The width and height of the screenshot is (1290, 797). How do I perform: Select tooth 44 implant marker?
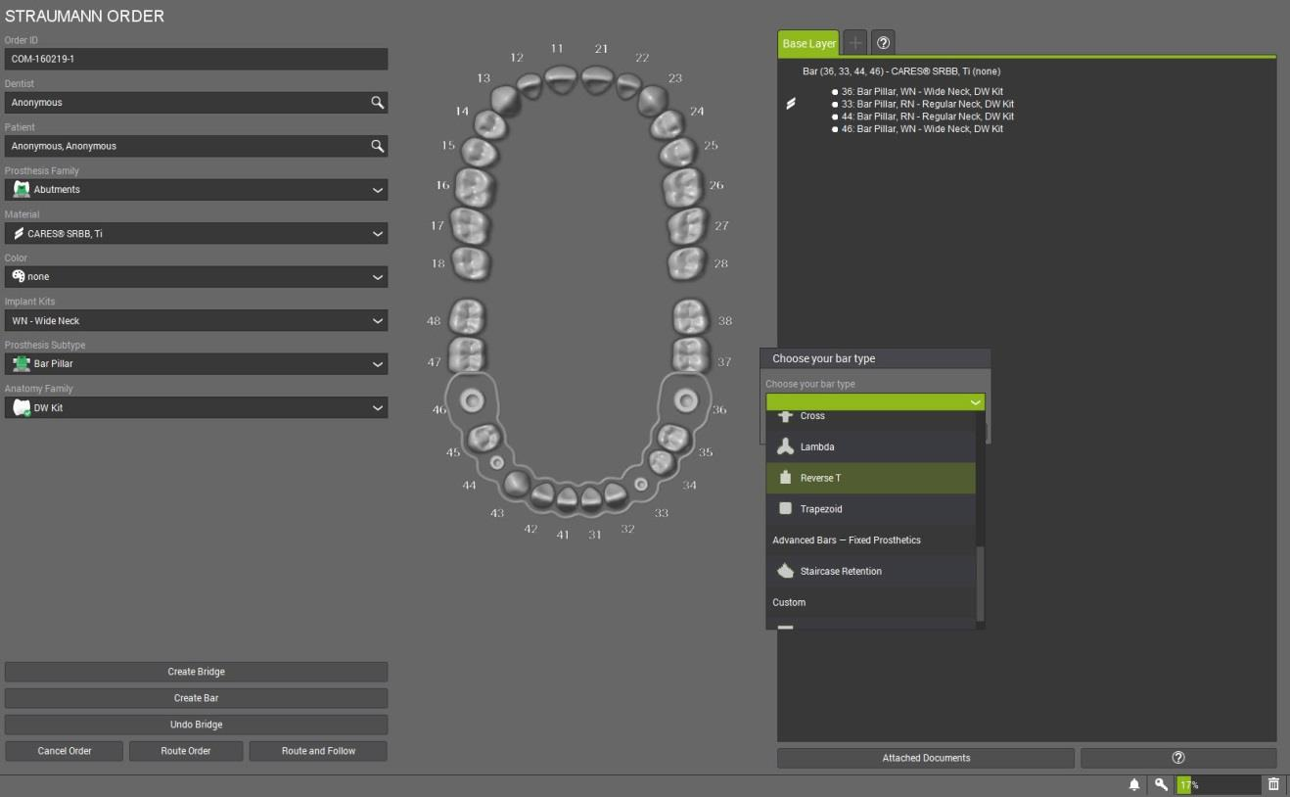point(497,462)
